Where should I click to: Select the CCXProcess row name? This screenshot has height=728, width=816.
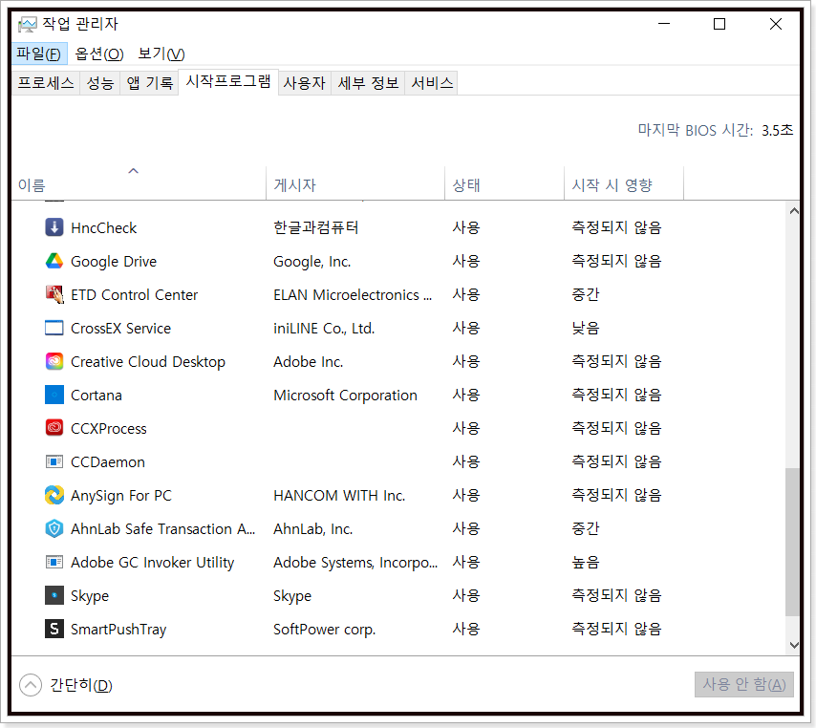(109, 429)
